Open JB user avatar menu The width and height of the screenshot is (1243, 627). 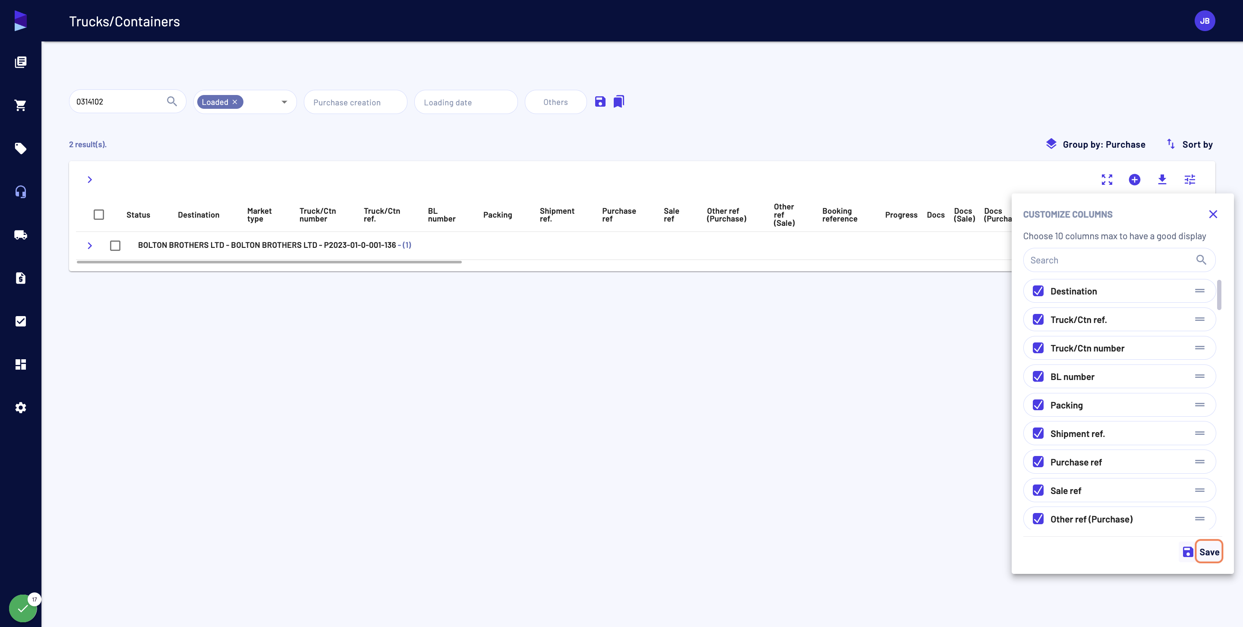point(1205,21)
